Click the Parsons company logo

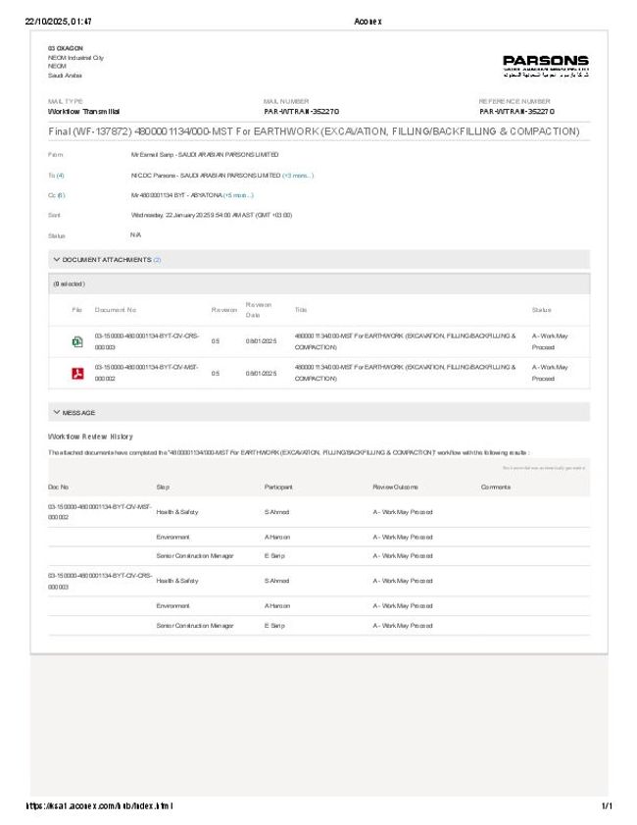(546, 65)
